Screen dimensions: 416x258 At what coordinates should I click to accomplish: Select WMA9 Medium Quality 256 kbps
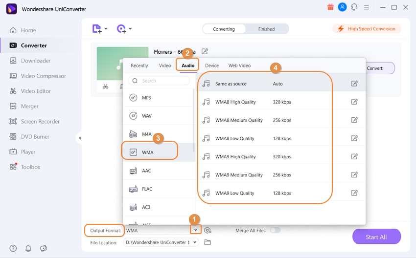coord(281,175)
